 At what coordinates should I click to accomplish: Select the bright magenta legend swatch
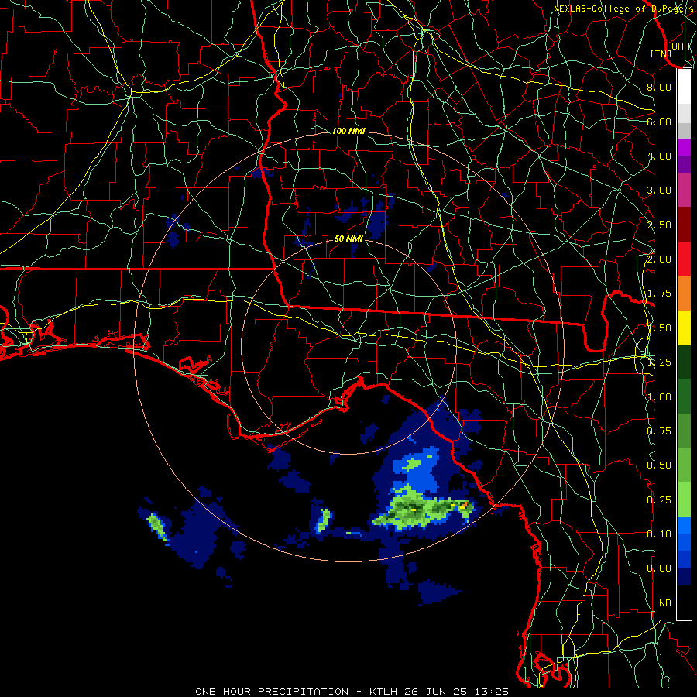(x=684, y=147)
